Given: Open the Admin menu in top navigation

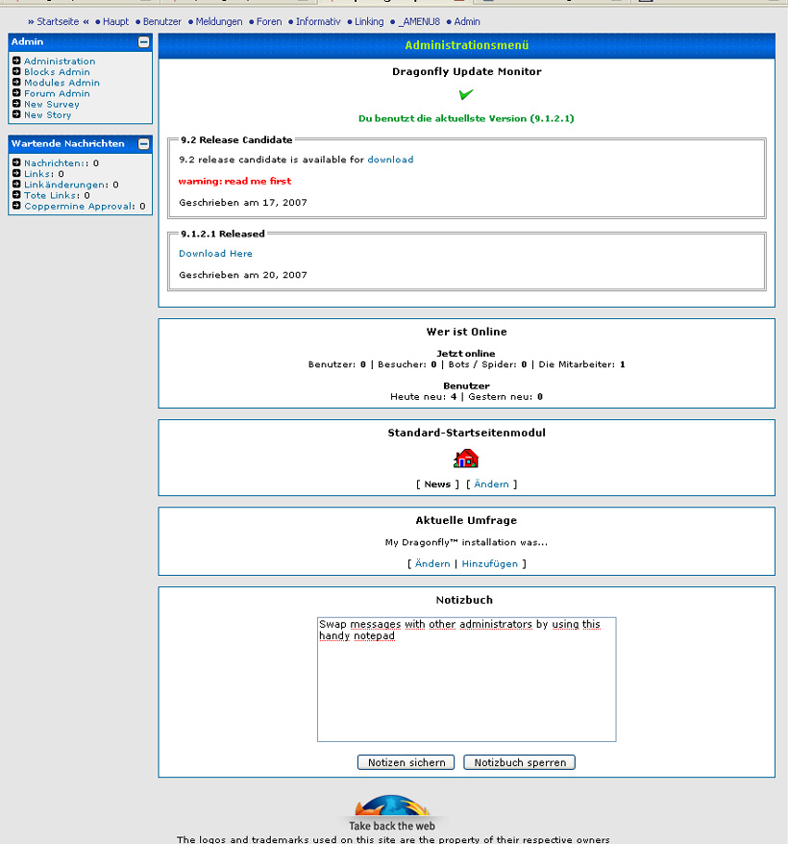Looking at the screenshot, I should click(467, 21).
